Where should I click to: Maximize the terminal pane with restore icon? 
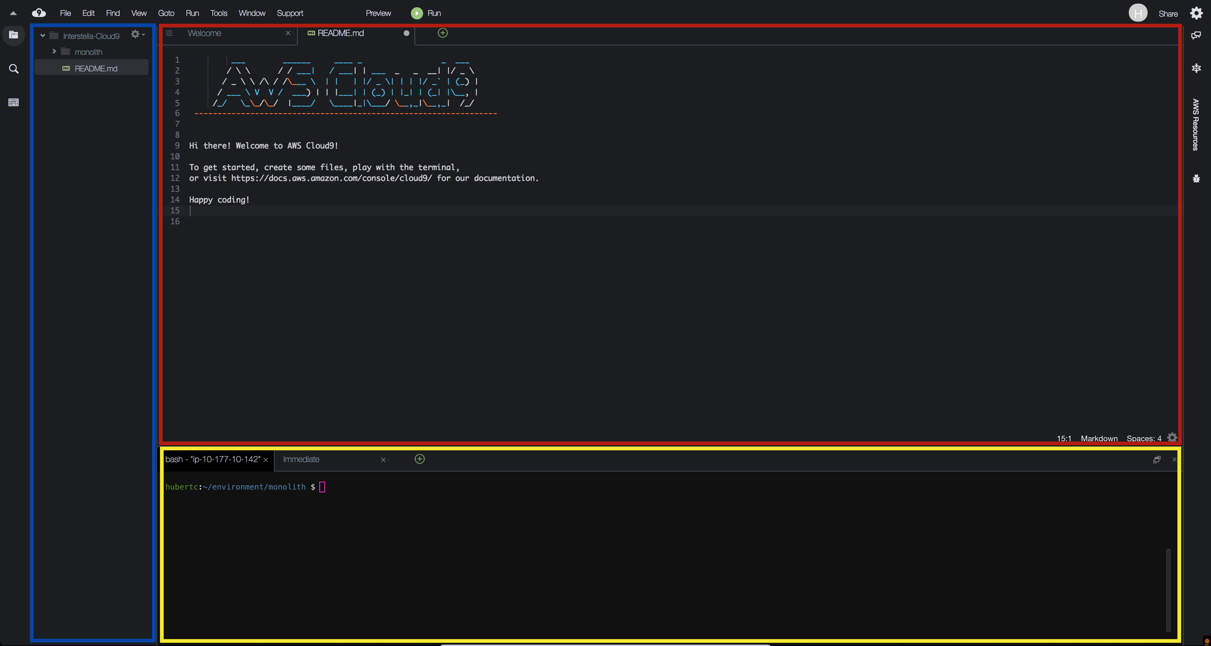[1157, 460]
